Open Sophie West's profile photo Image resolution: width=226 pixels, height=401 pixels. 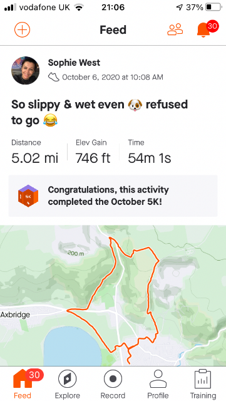[26, 71]
